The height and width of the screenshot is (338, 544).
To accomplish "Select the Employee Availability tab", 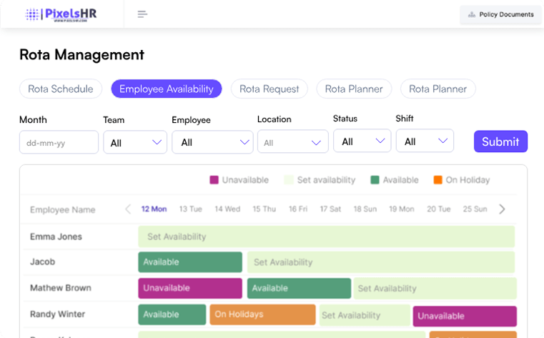I will click(167, 89).
